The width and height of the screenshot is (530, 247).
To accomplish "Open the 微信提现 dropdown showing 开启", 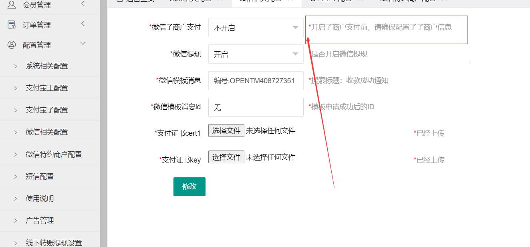I will pyautogui.click(x=256, y=54).
